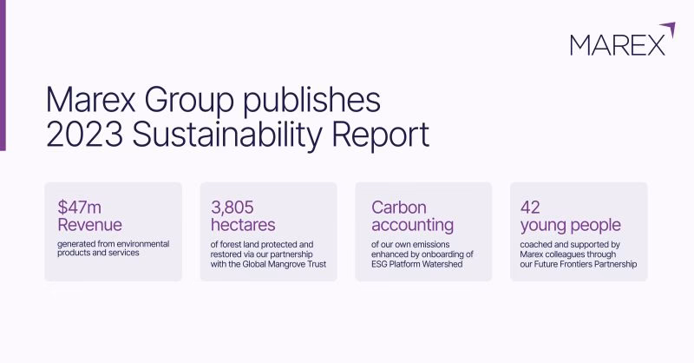Click the Marex logo

pyautogui.click(x=623, y=39)
